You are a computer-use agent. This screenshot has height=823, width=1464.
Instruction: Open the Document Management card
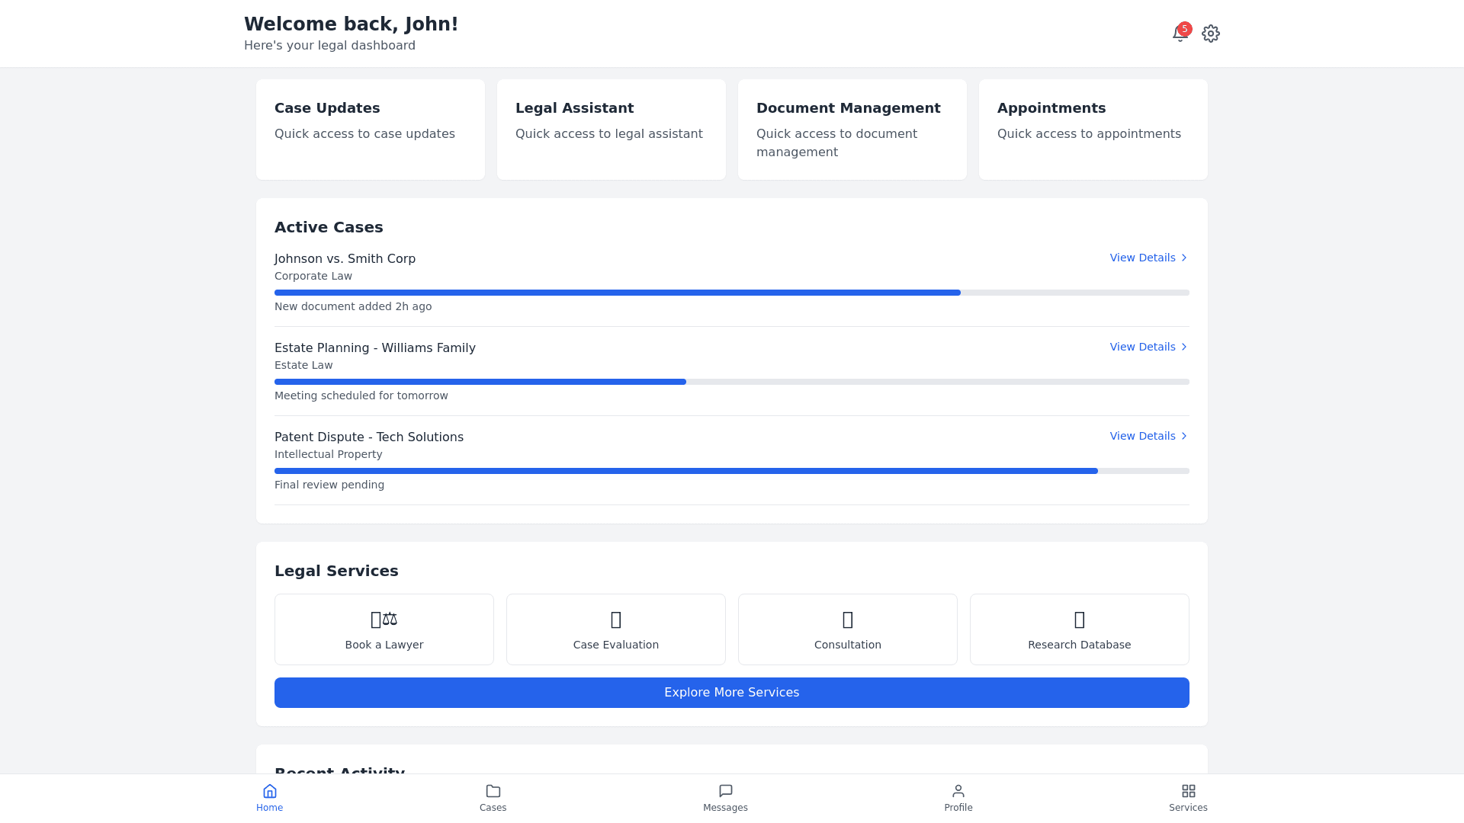click(x=852, y=130)
